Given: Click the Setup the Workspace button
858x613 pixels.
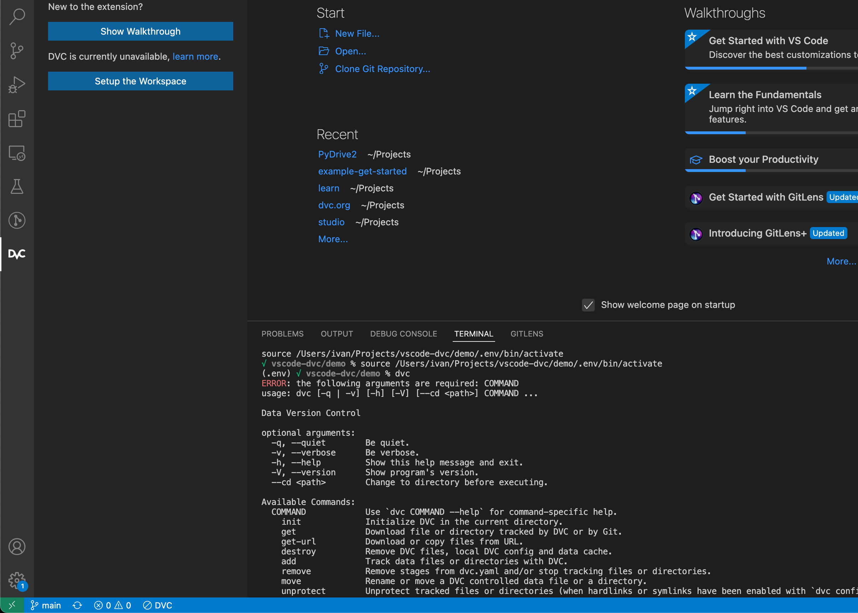Looking at the screenshot, I should coord(141,81).
